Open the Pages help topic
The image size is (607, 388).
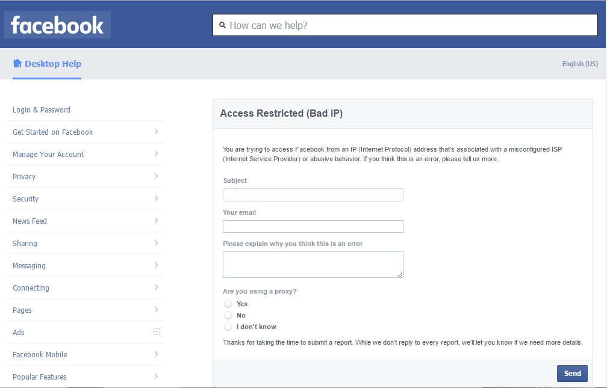(x=22, y=310)
